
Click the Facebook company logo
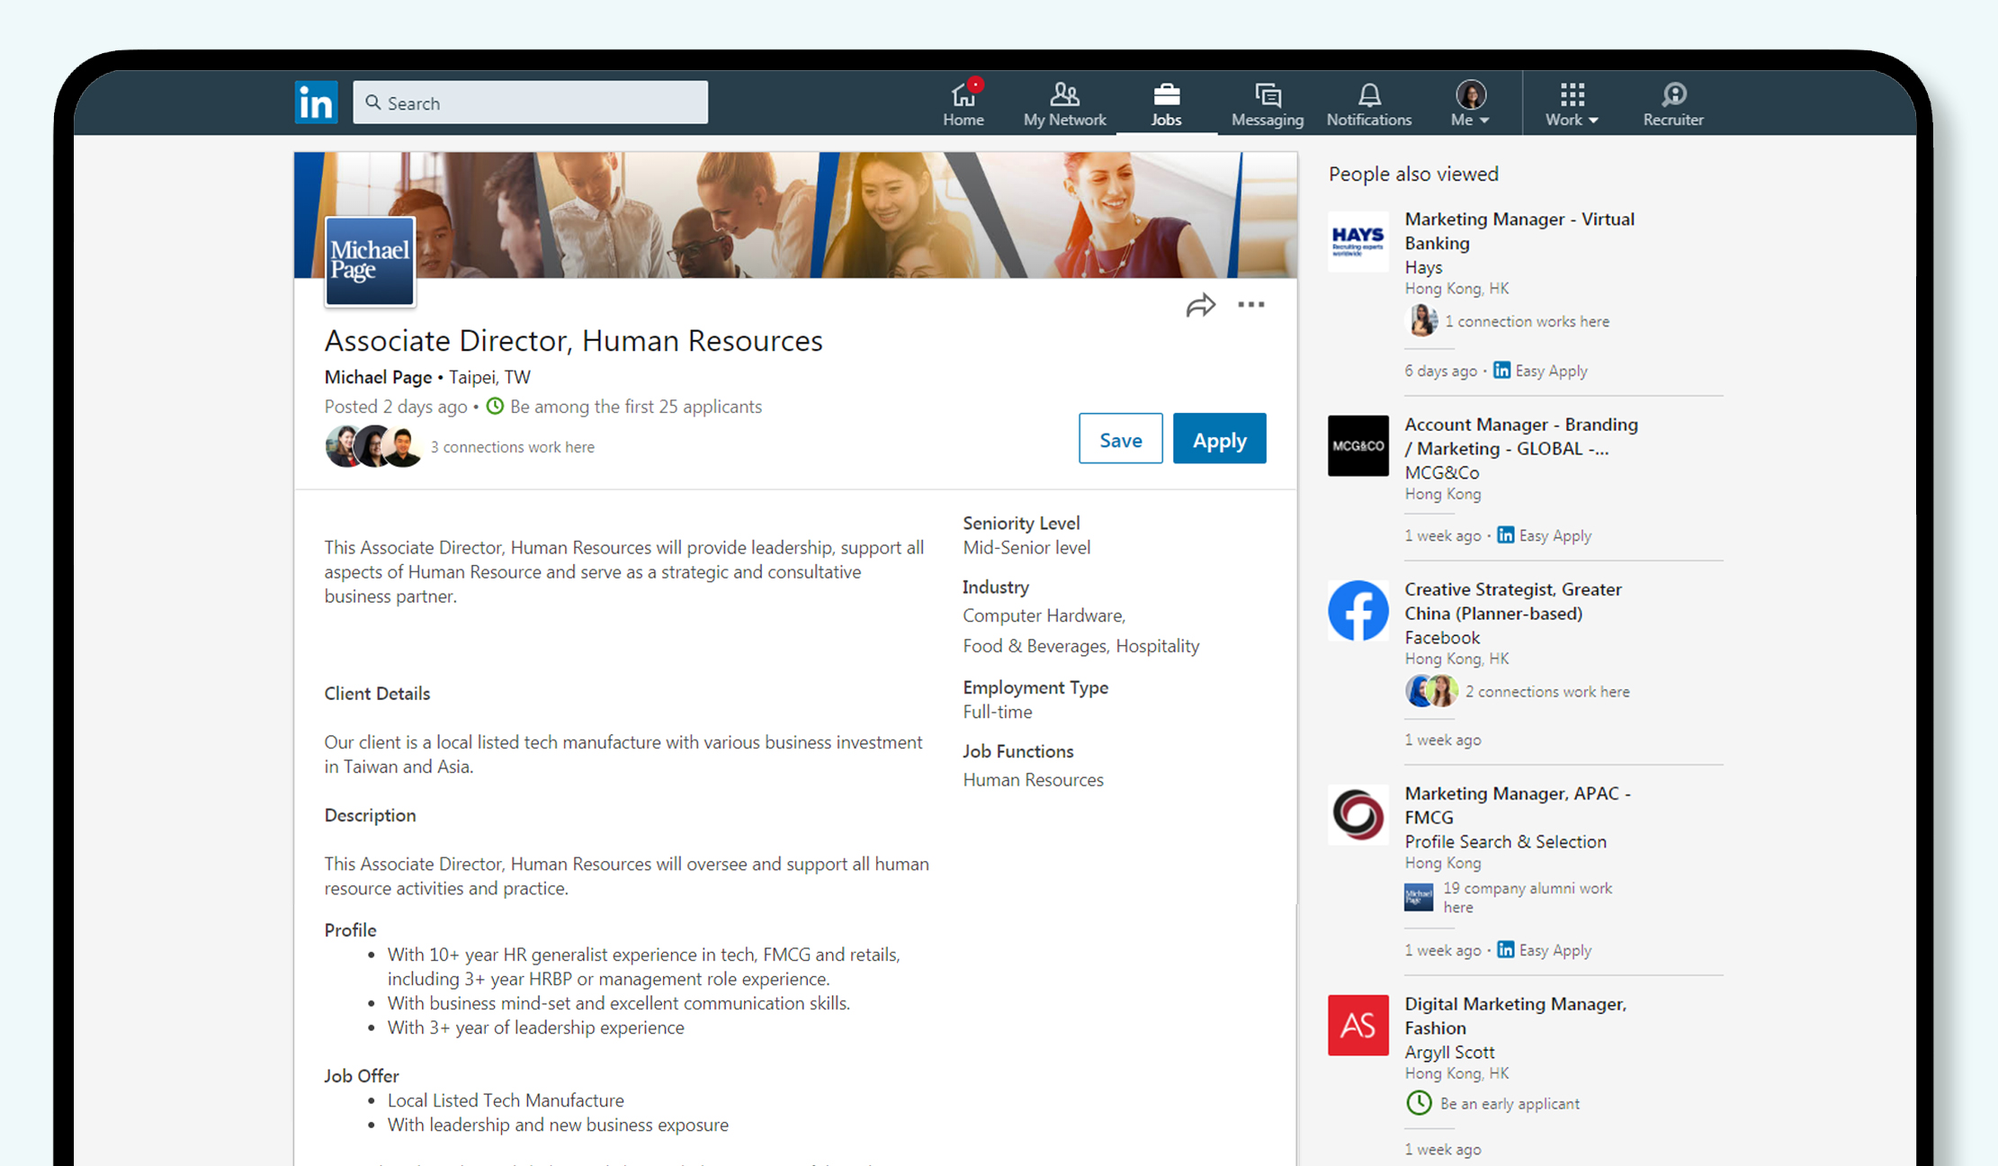tap(1358, 611)
